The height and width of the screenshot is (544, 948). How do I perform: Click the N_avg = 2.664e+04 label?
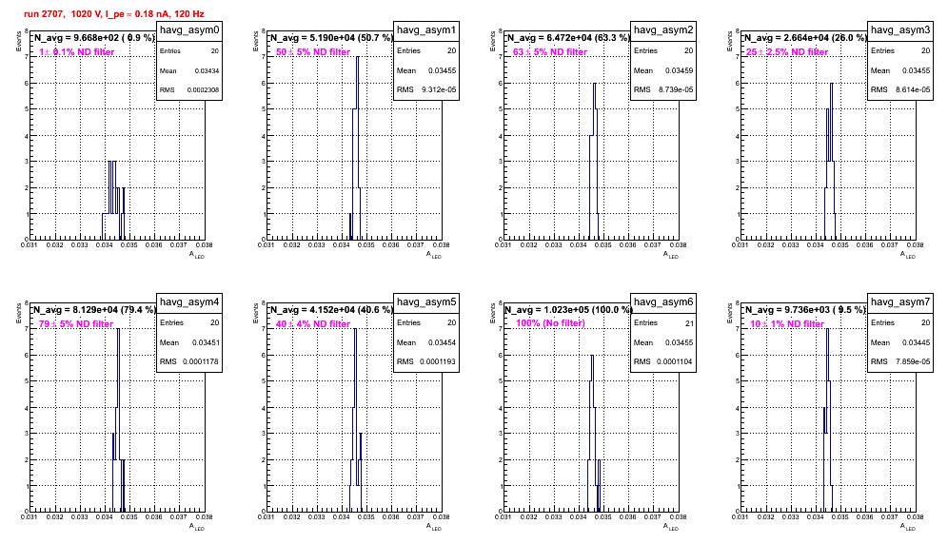coord(804,37)
